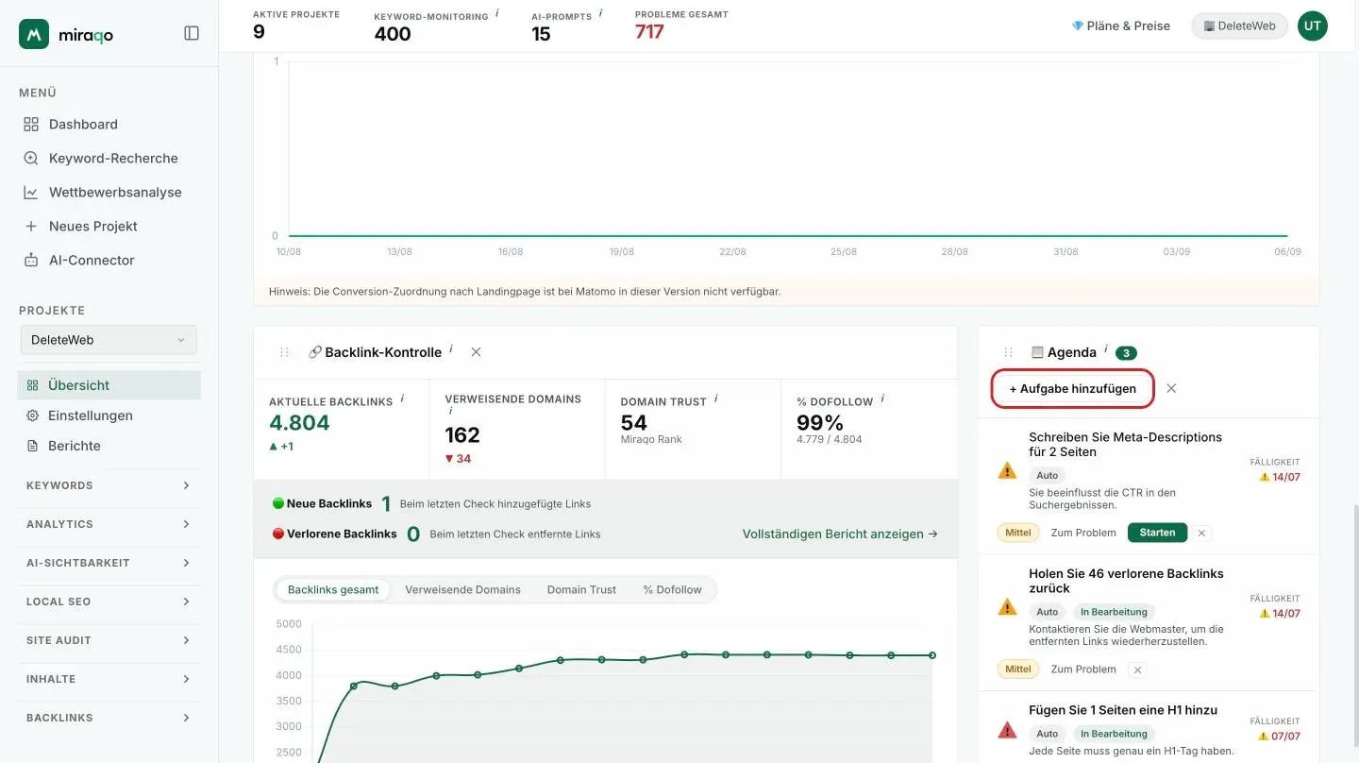1359x763 pixels.
Task: Open Zum Problem for the verlorene Backlinks task
Action: (x=1083, y=670)
